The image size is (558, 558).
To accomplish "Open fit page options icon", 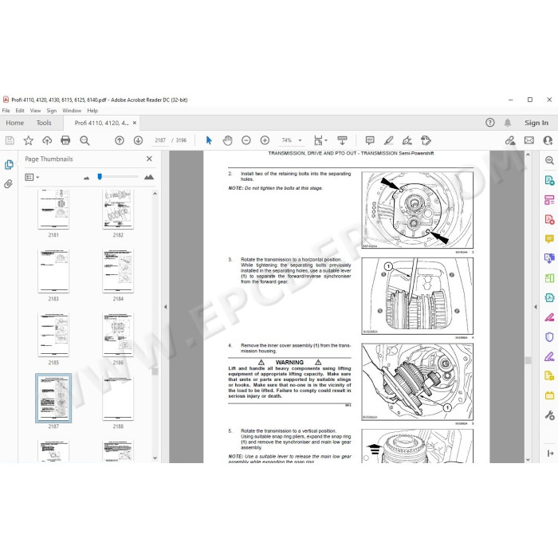I will (320, 140).
